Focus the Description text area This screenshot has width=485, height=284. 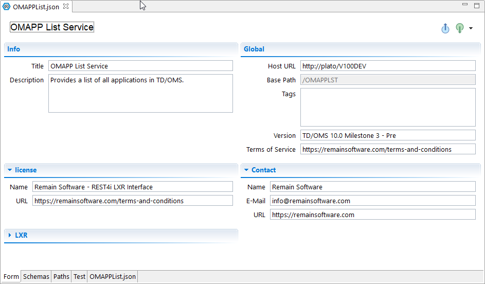(140, 93)
